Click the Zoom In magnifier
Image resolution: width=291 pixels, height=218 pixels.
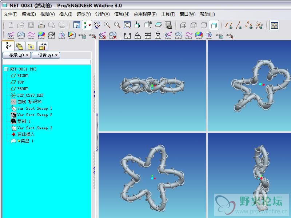pos(107,25)
